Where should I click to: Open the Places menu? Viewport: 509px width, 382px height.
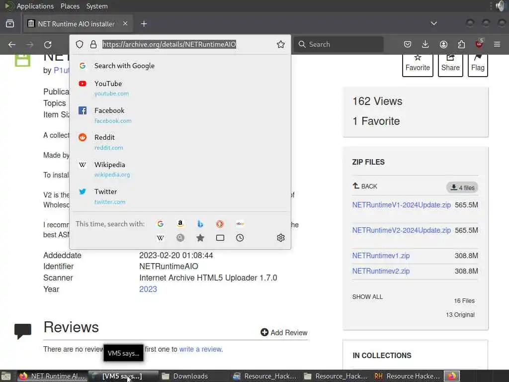click(70, 6)
